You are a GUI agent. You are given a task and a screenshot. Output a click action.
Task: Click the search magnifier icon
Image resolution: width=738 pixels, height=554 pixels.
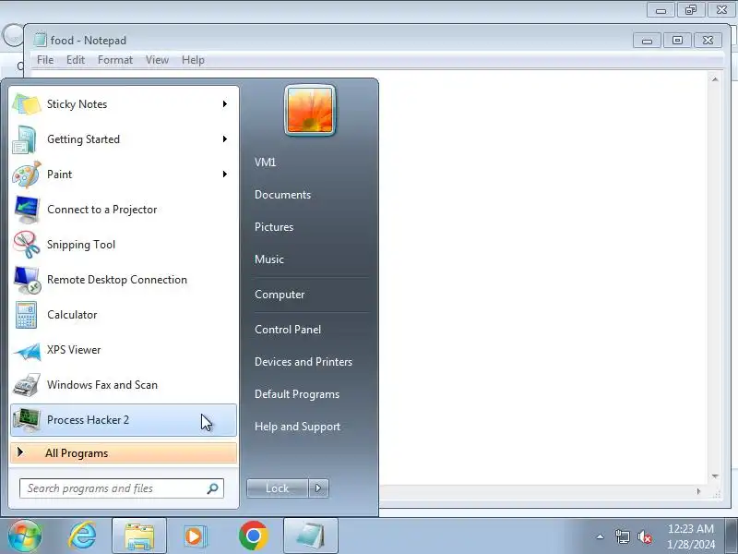213,488
